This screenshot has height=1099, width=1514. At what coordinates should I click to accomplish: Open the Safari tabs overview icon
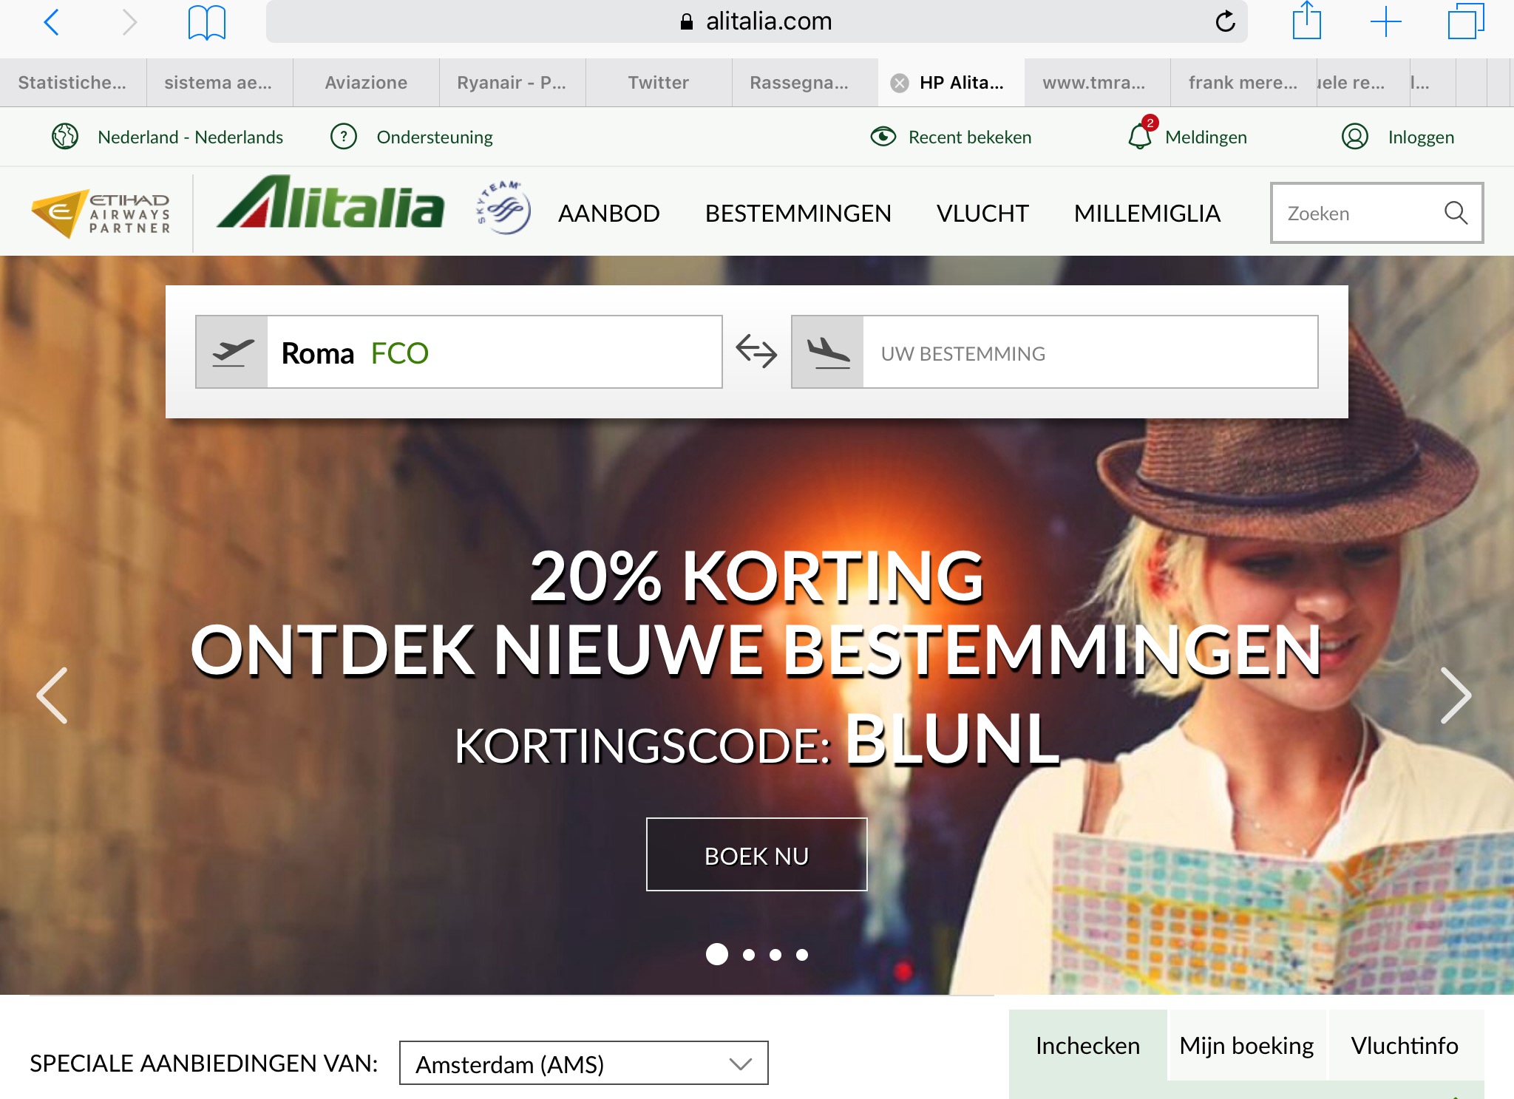tap(1465, 21)
